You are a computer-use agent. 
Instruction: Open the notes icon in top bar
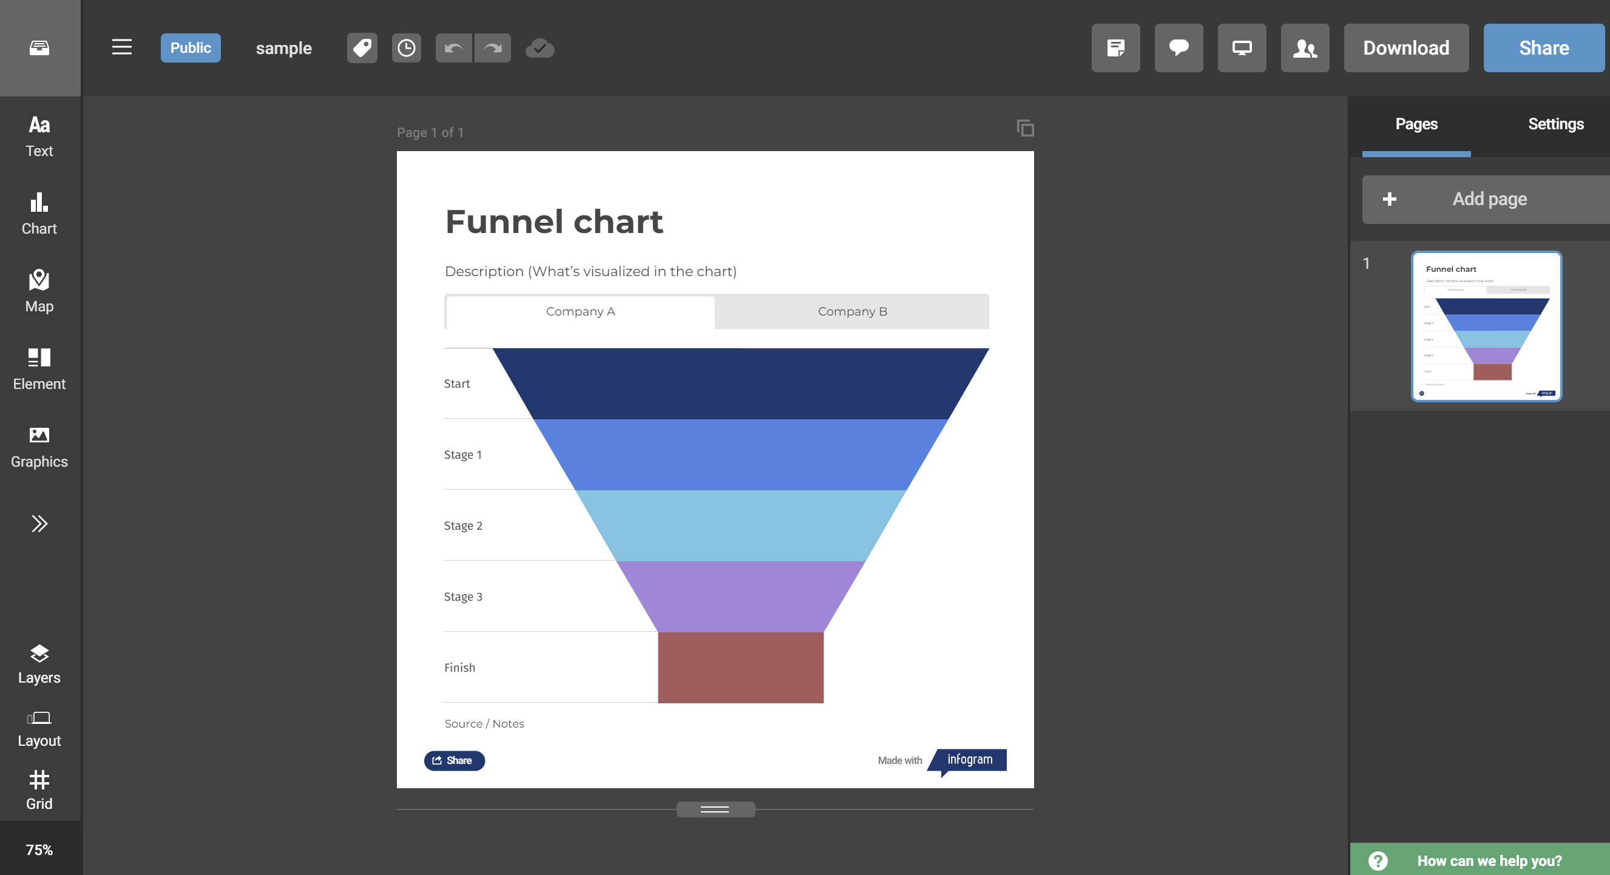pos(1115,48)
